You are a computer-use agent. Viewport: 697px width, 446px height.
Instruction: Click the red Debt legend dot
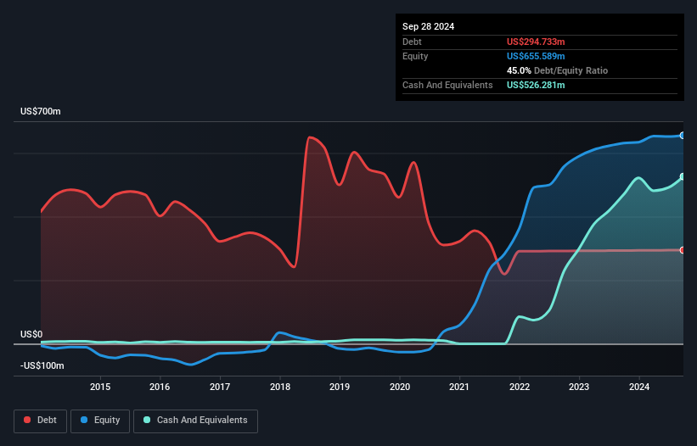click(27, 420)
